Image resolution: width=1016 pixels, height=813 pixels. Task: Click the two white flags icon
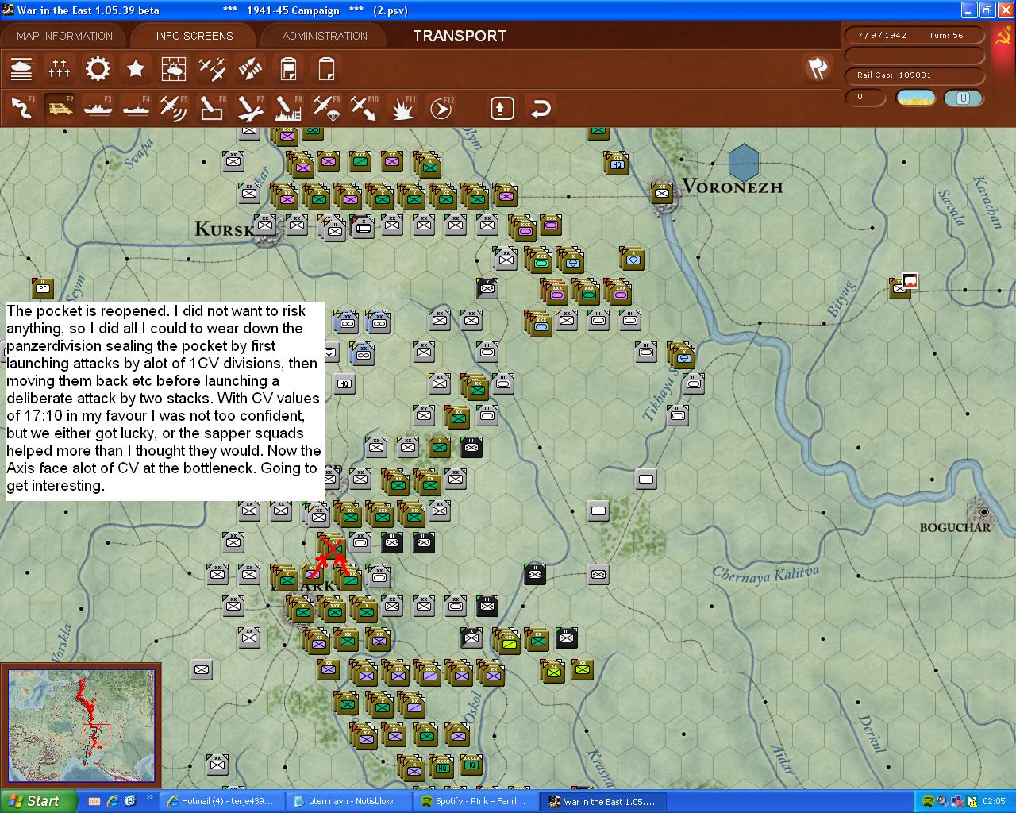(818, 68)
